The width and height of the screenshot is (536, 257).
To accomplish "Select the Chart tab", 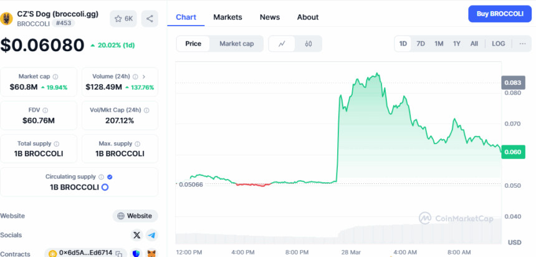I will (x=186, y=17).
